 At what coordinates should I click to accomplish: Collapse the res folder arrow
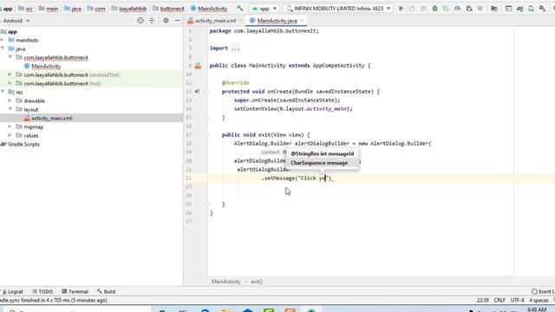[x=3, y=92]
